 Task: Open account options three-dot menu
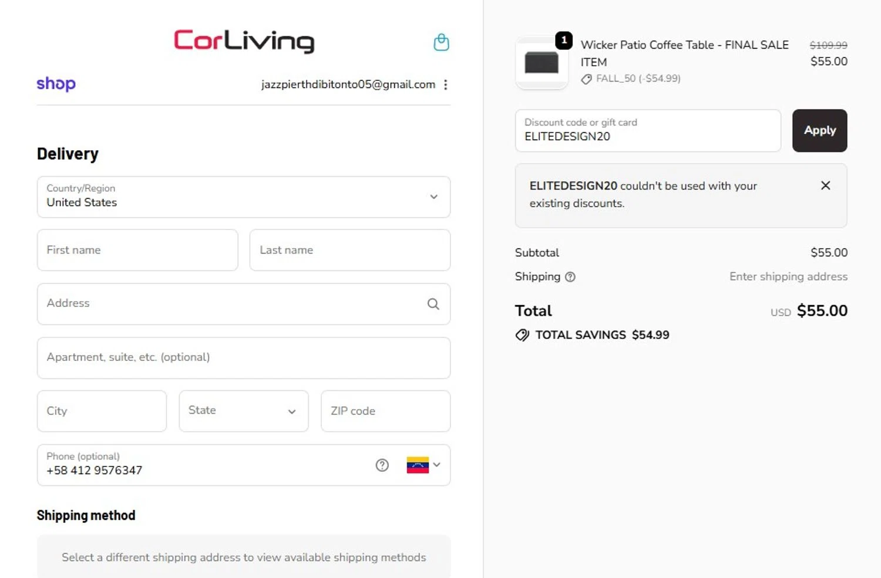click(446, 84)
